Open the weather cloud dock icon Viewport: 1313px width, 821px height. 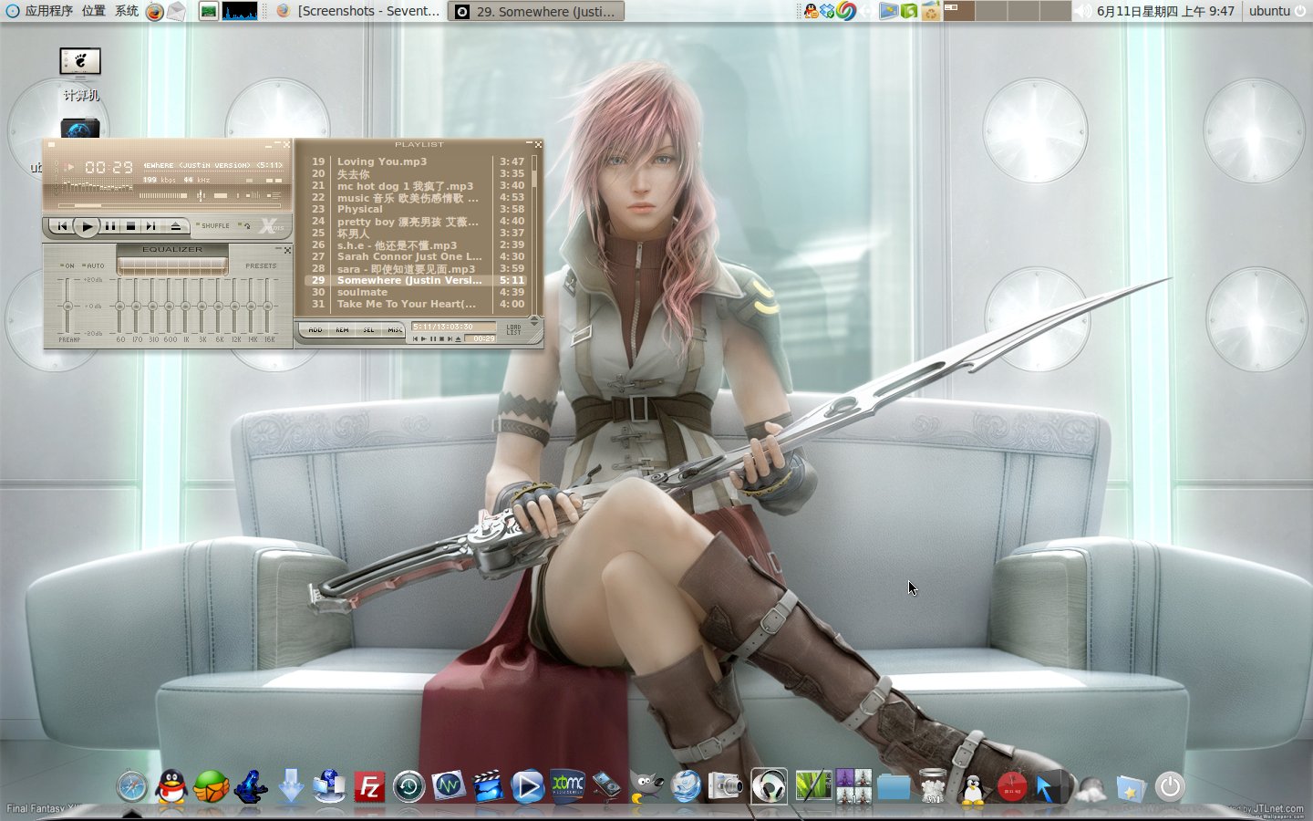tap(1091, 788)
